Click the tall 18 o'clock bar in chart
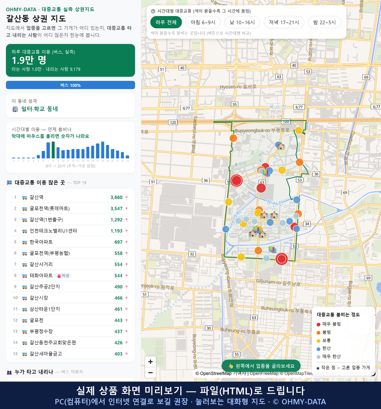This screenshot has height=409, width=381. (103, 150)
